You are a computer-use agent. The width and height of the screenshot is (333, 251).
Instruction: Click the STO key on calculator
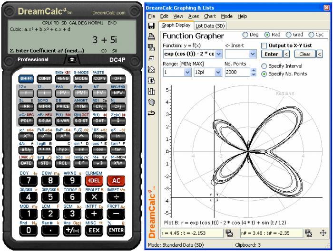coord(44,163)
